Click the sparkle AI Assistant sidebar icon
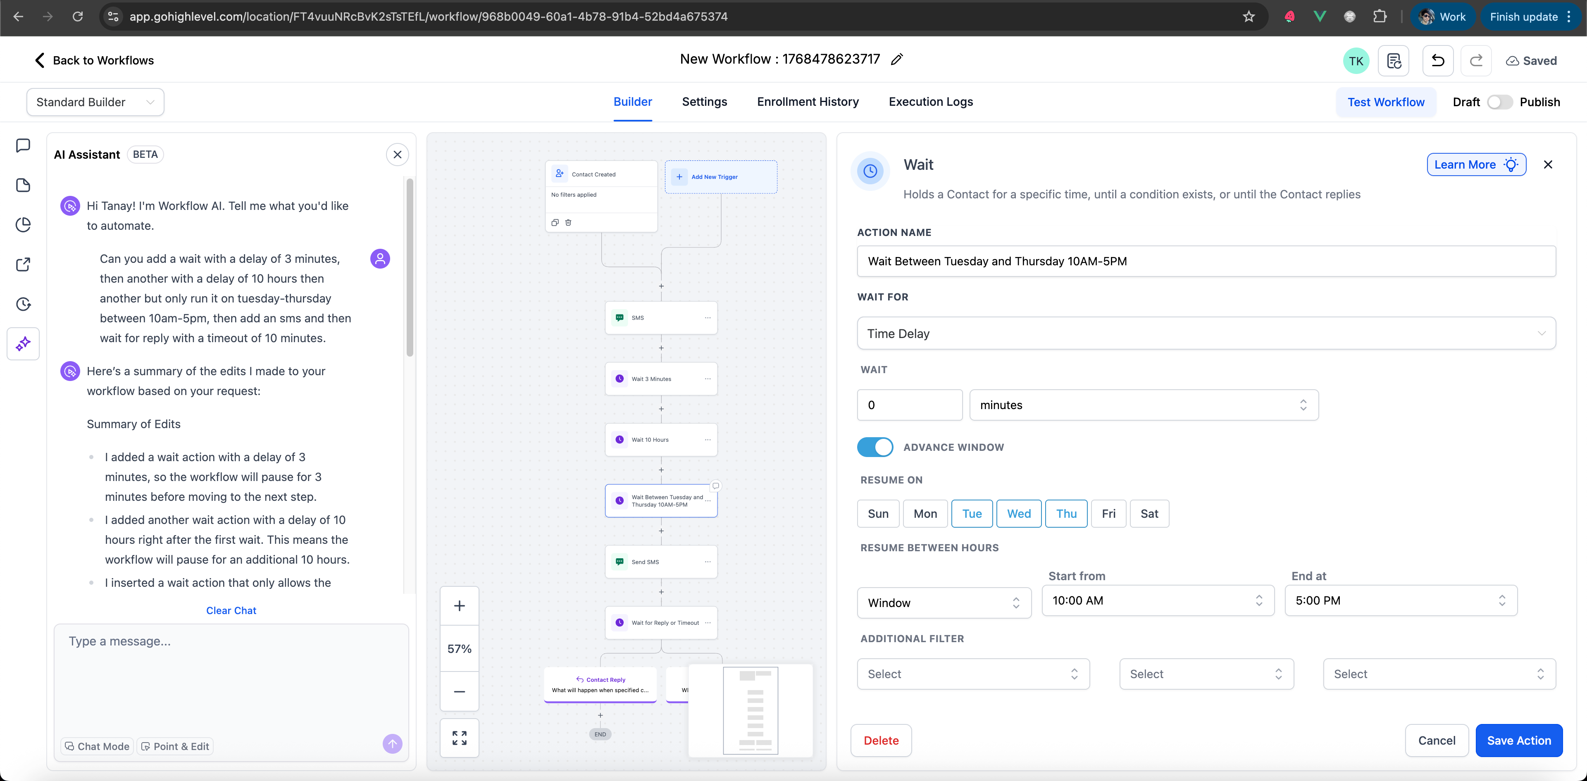Viewport: 1587px width, 781px height. (24, 344)
